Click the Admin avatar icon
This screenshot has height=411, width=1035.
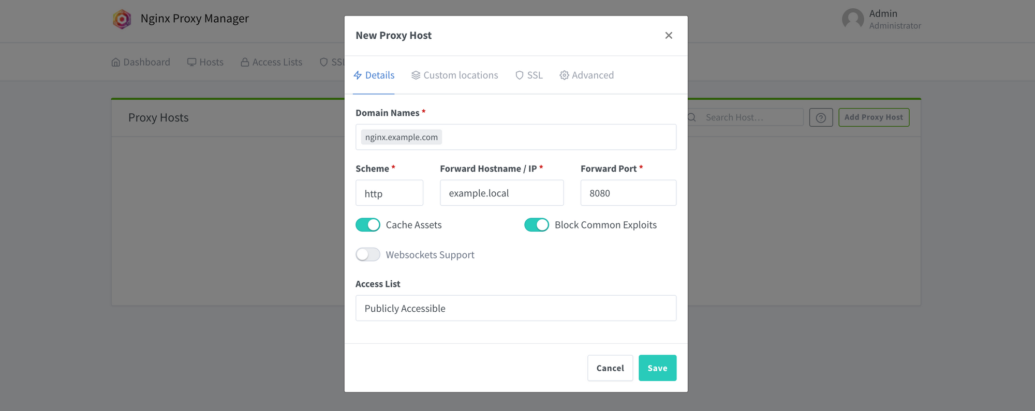[853, 19]
